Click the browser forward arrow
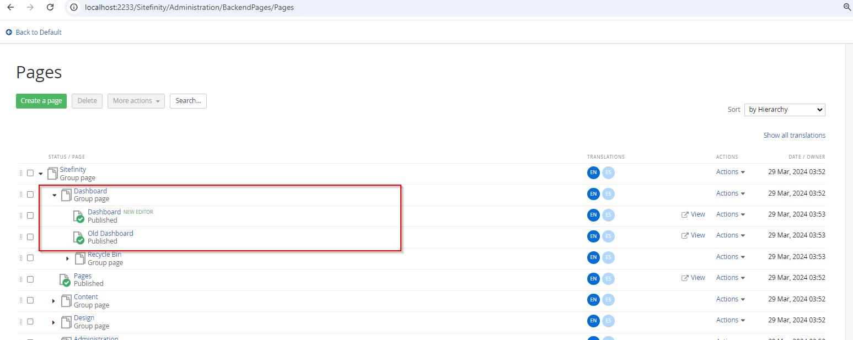 tap(30, 7)
